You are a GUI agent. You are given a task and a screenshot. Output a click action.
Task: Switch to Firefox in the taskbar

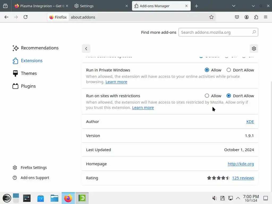tap(68, 198)
